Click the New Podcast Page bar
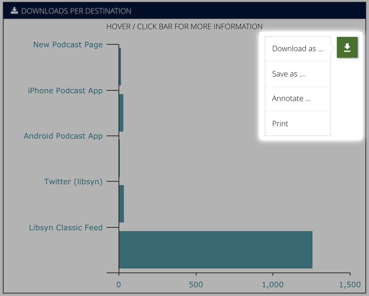Image resolution: width=369 pixels, height=296 pixels. coord(120,67)
